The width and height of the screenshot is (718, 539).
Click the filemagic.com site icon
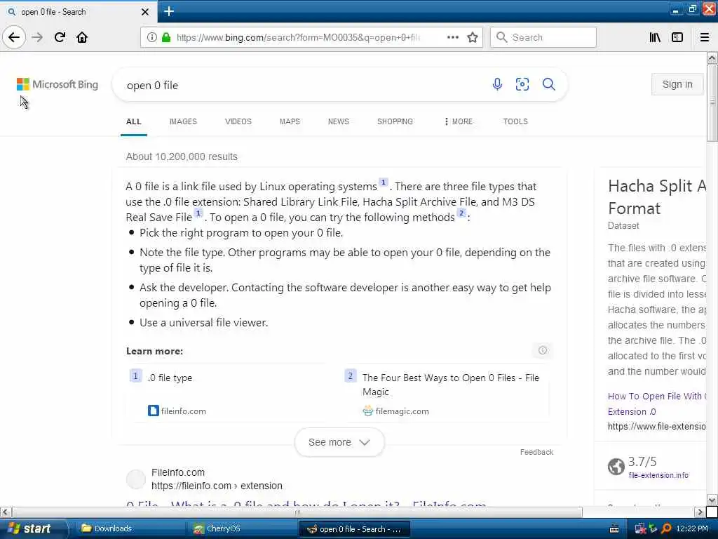click(x=367, y=411)
